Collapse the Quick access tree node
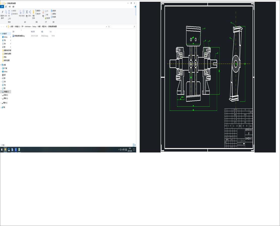The width and height of the screenshot is (280, 226). 1,34
